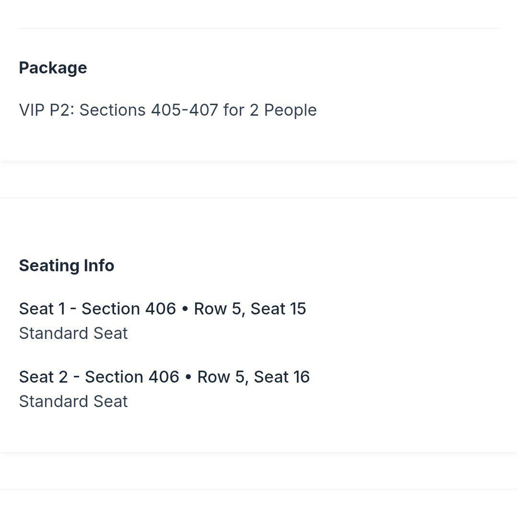Viewport: 518px width, 506px height.
Task: Click the word 'VIP' in package line
Action: [x=32, y=110]
